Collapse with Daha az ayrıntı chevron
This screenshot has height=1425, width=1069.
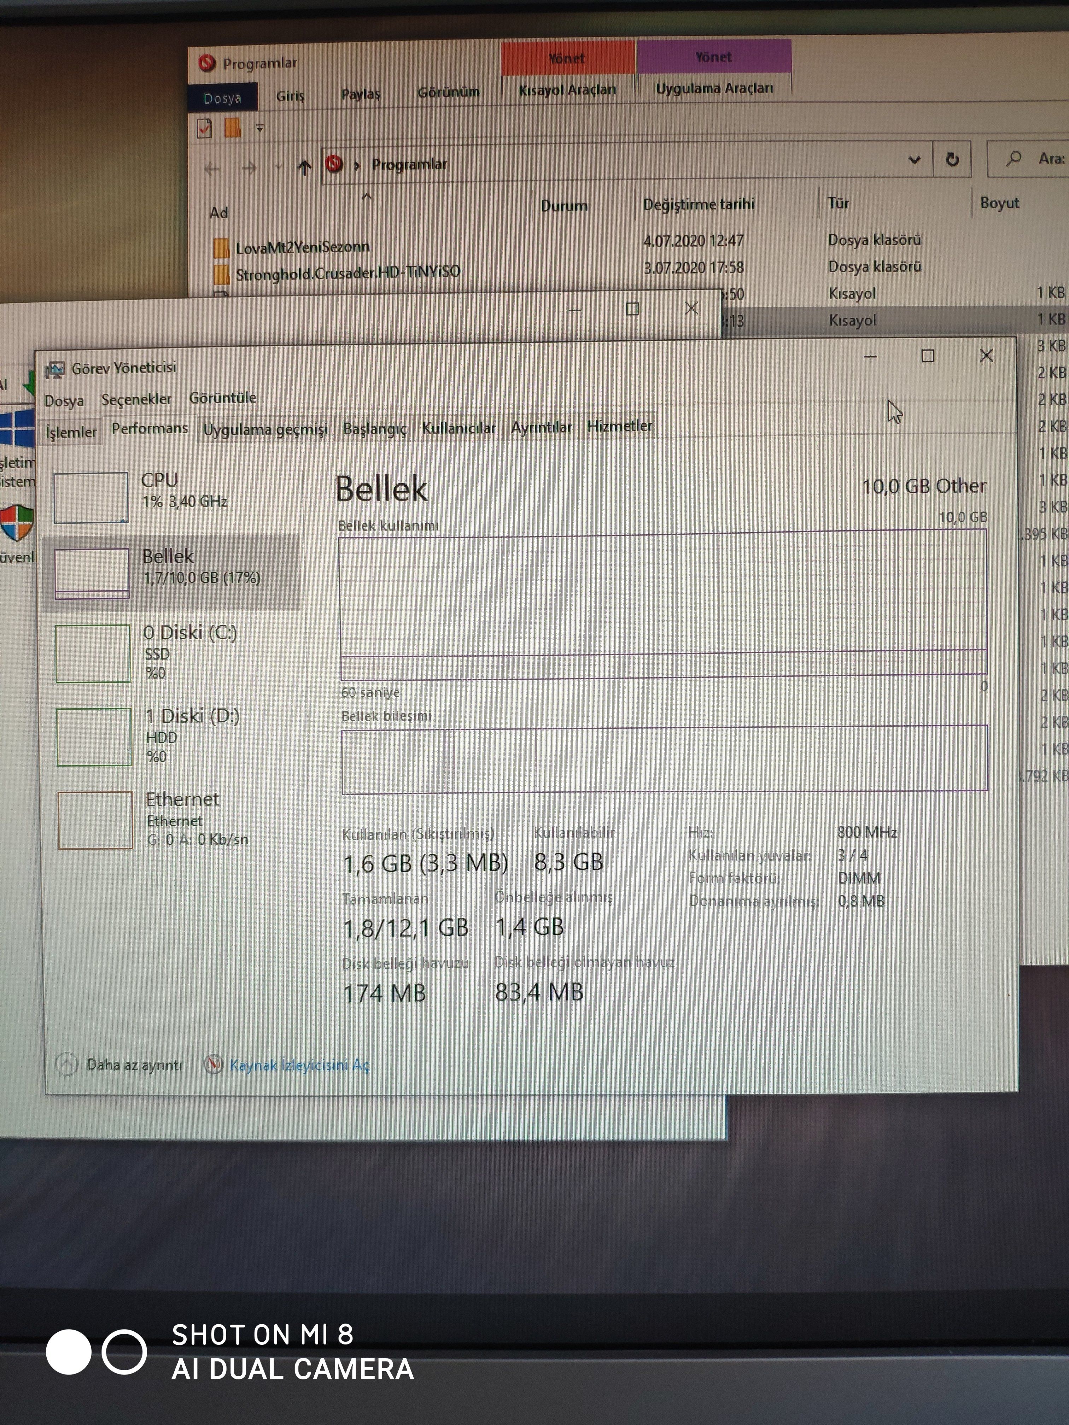(67, 1064)
